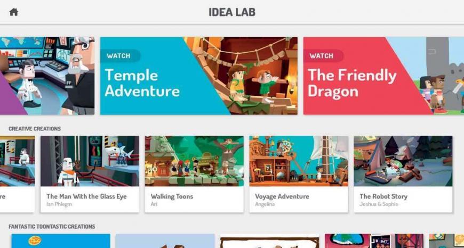Tap WATCH label on The Friendly Dragon
464x248 pixels.
point(322,56)
